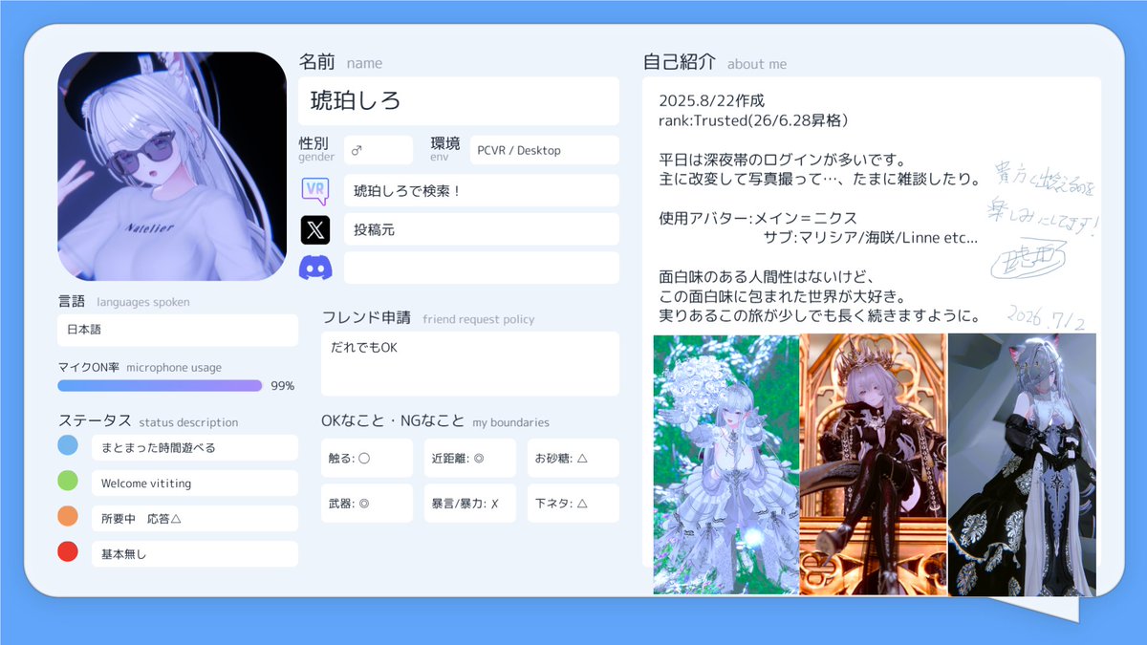Click the 下ネタ: △ boundary box
This screenshot has height=645, width=1147.
[573, 503]
